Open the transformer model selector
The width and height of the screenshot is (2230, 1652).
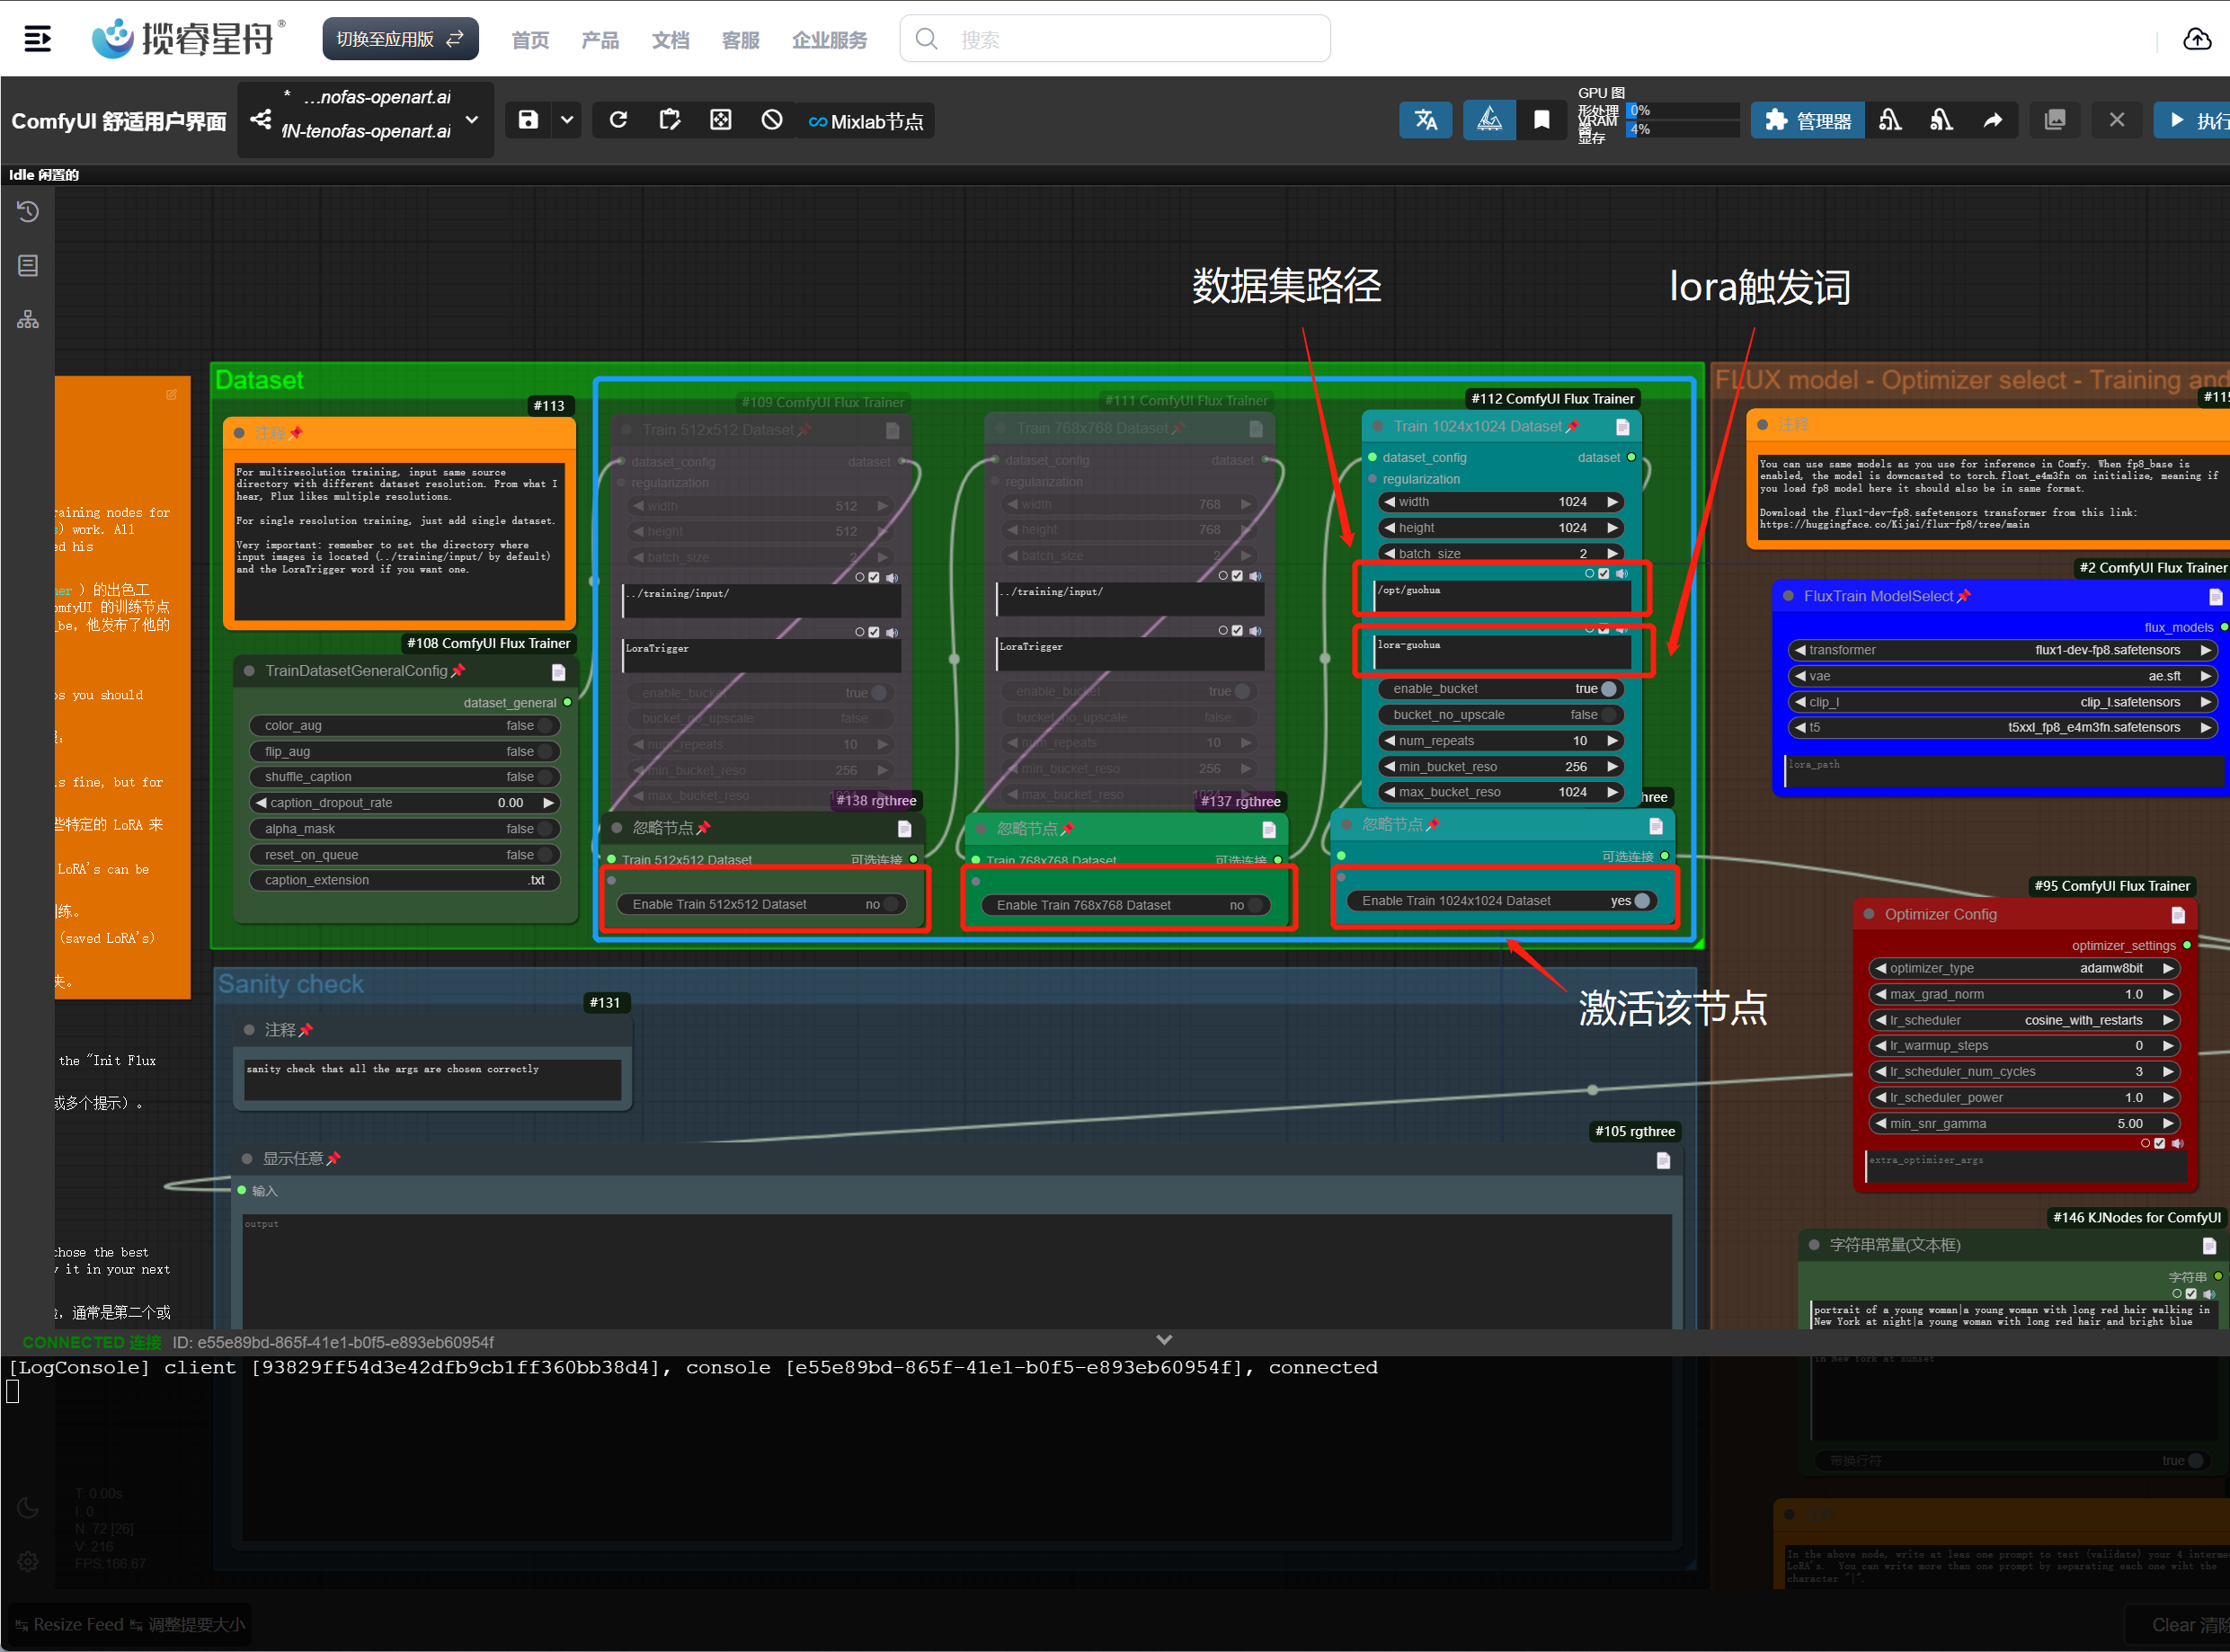2002,651
